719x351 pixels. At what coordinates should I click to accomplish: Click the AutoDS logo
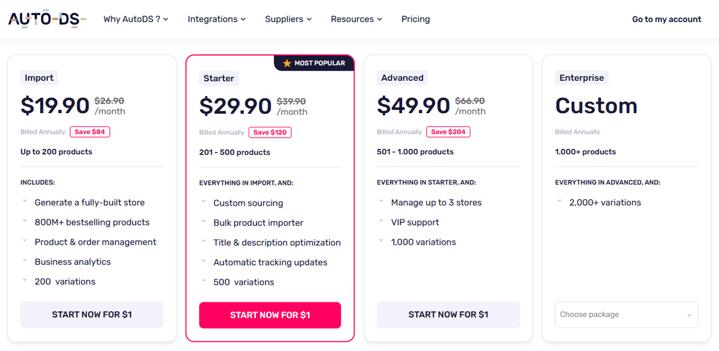[47, 19]
